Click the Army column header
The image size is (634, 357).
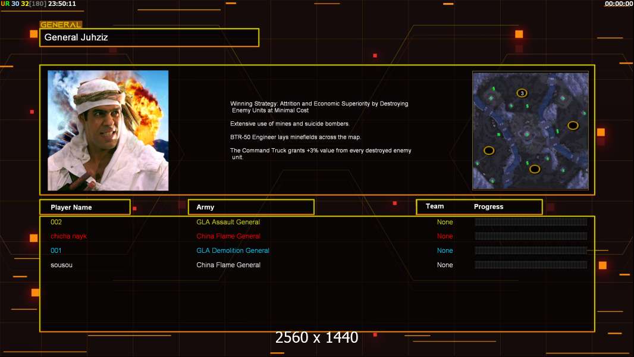tap(251, 207)
